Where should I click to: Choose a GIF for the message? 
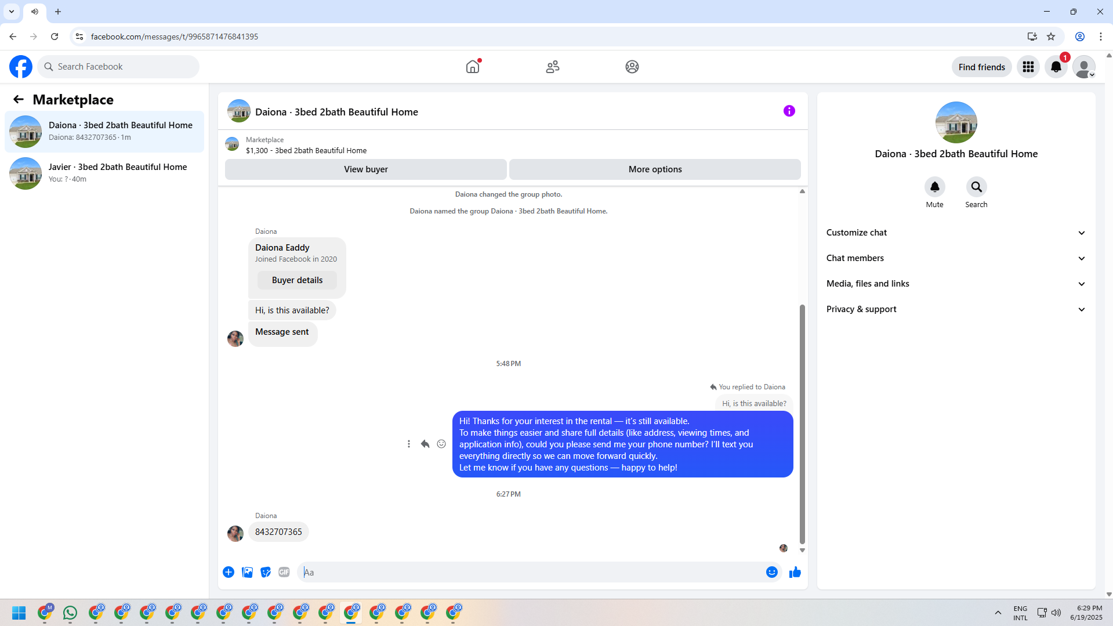click(x=284, y=572)
